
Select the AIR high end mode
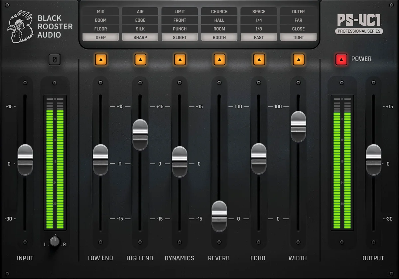[x=140, y=11]
